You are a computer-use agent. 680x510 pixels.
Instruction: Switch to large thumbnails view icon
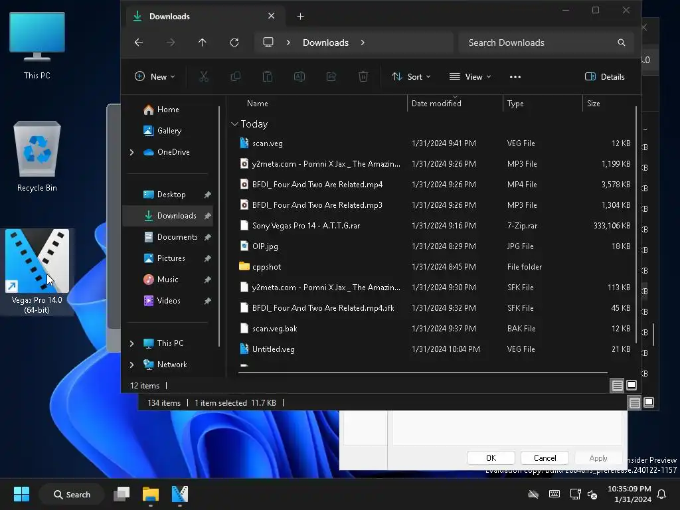click(x=632, y=385)
